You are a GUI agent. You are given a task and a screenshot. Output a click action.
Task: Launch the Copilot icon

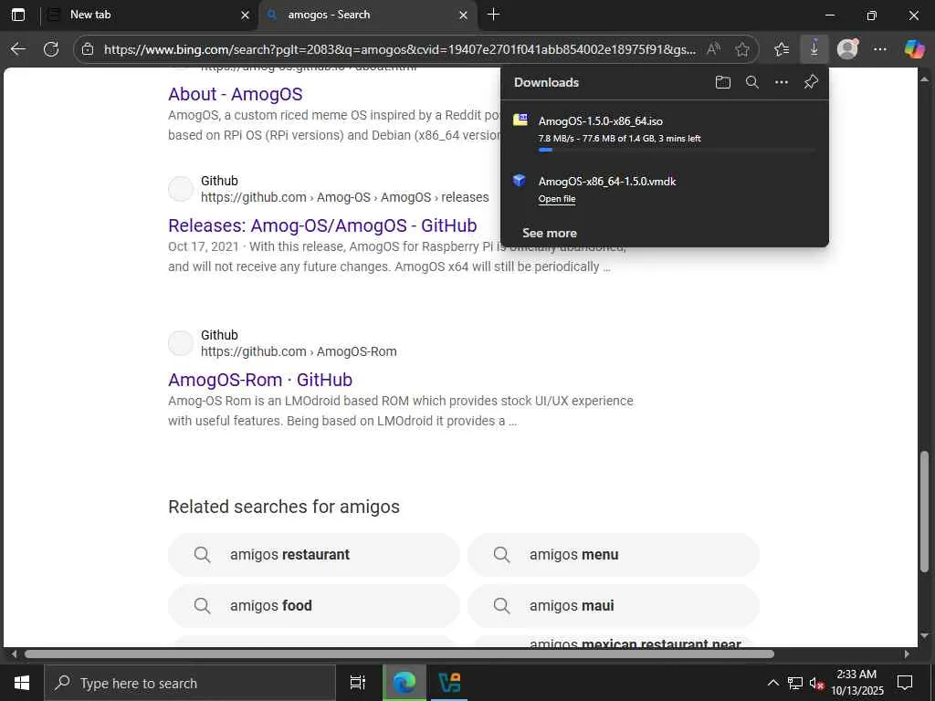click(x=913, y=49)
